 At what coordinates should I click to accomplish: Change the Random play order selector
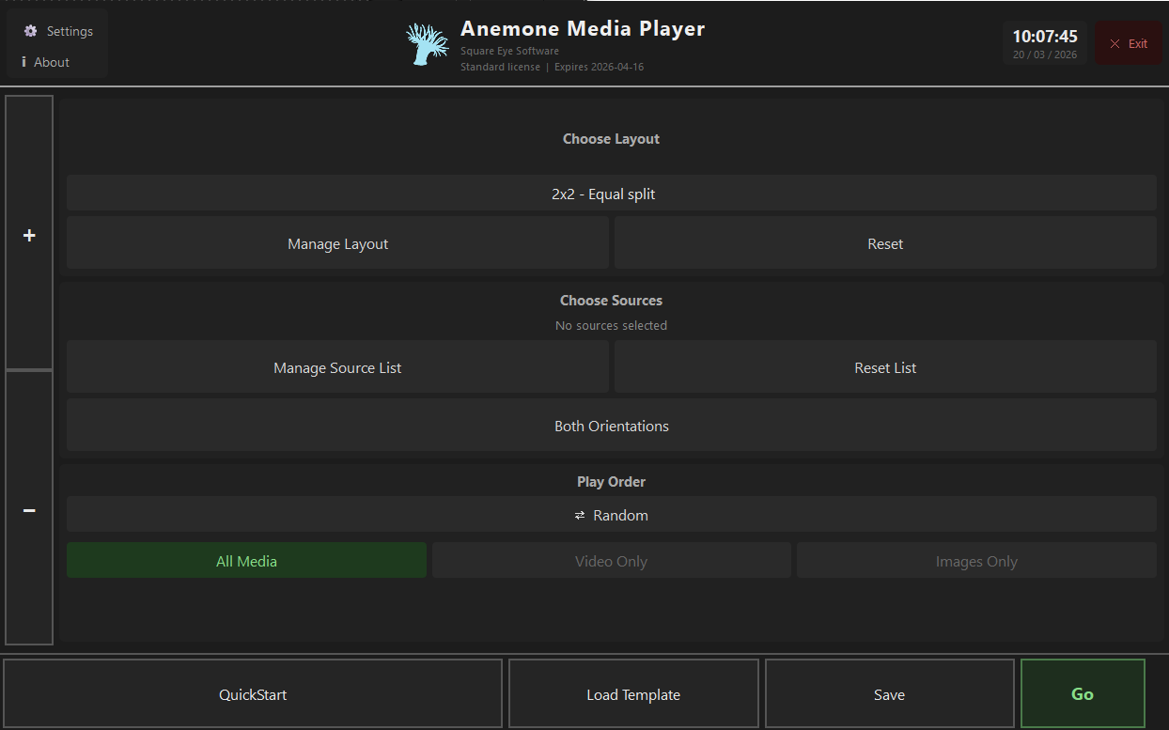coord(611,515)
